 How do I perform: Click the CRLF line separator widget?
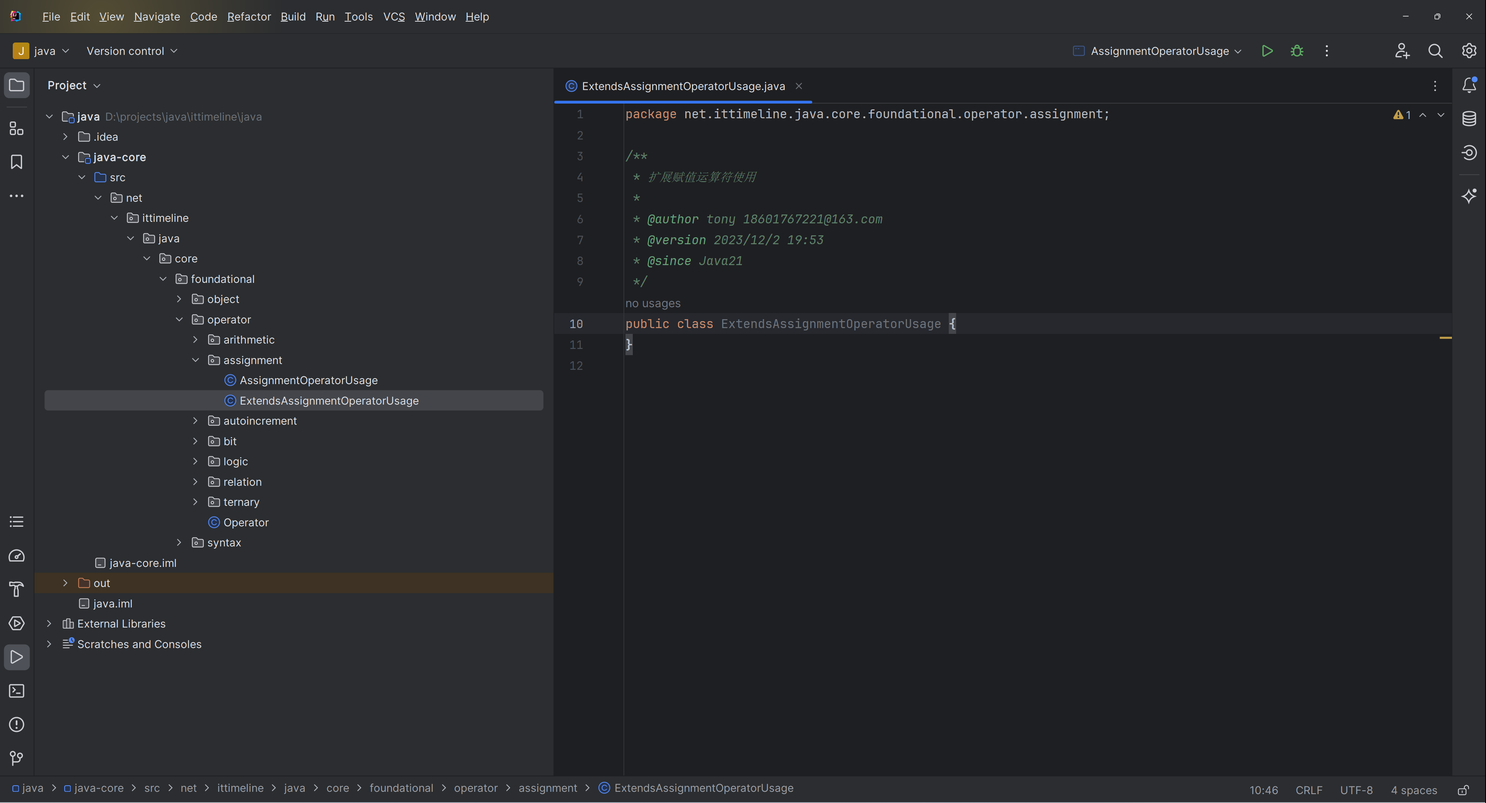1309,790
